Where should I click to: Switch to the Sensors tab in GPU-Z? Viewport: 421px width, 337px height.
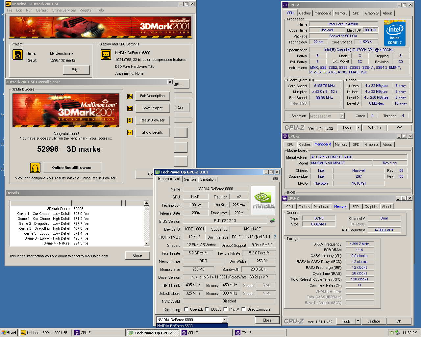(x=190, y=179)
